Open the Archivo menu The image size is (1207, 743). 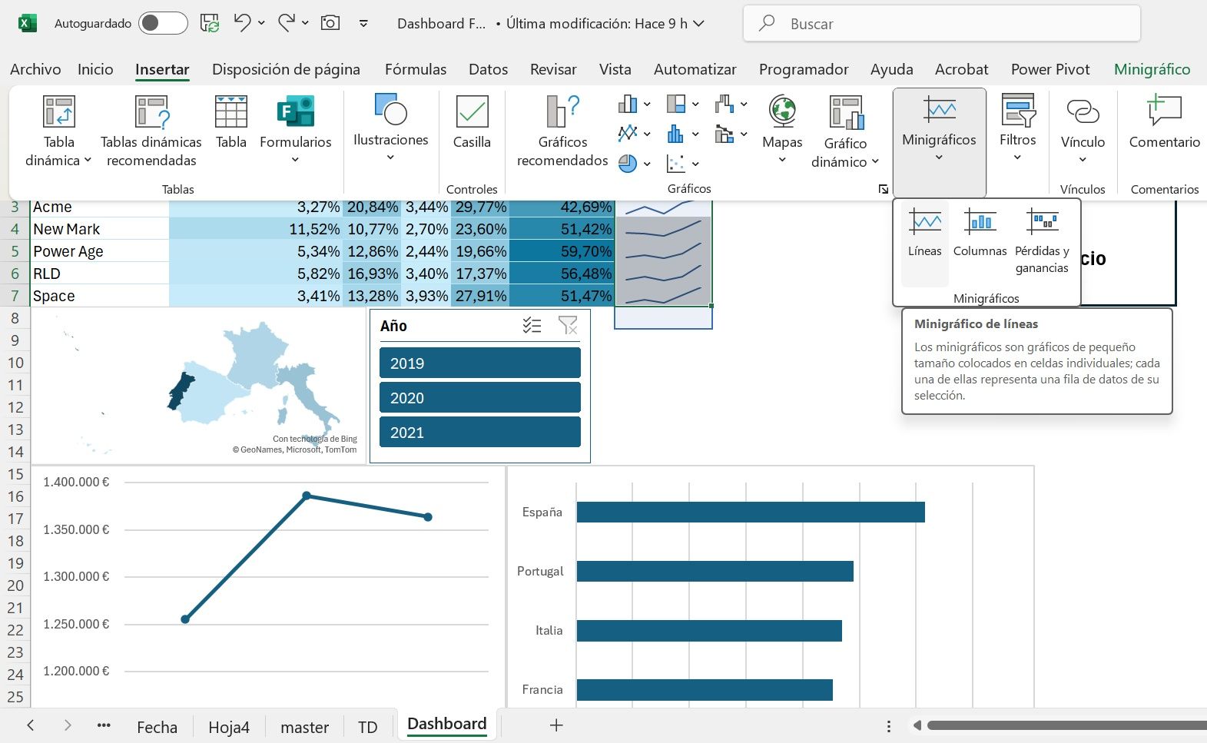coord(35,69)
